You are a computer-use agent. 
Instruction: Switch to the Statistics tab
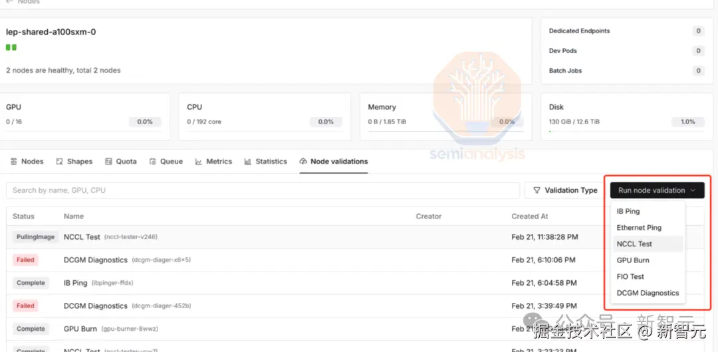point(265,161)
